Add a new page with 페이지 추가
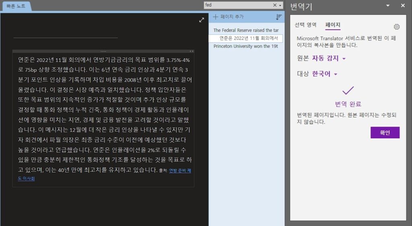The image size is (412, 226). coord(229,17)
